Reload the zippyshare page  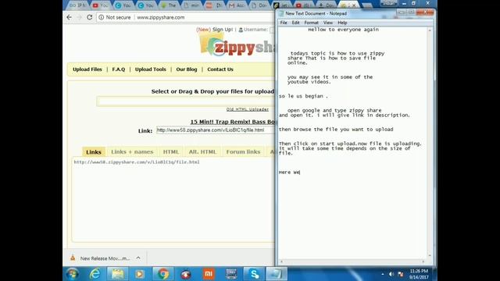click(x=90, y=17)
